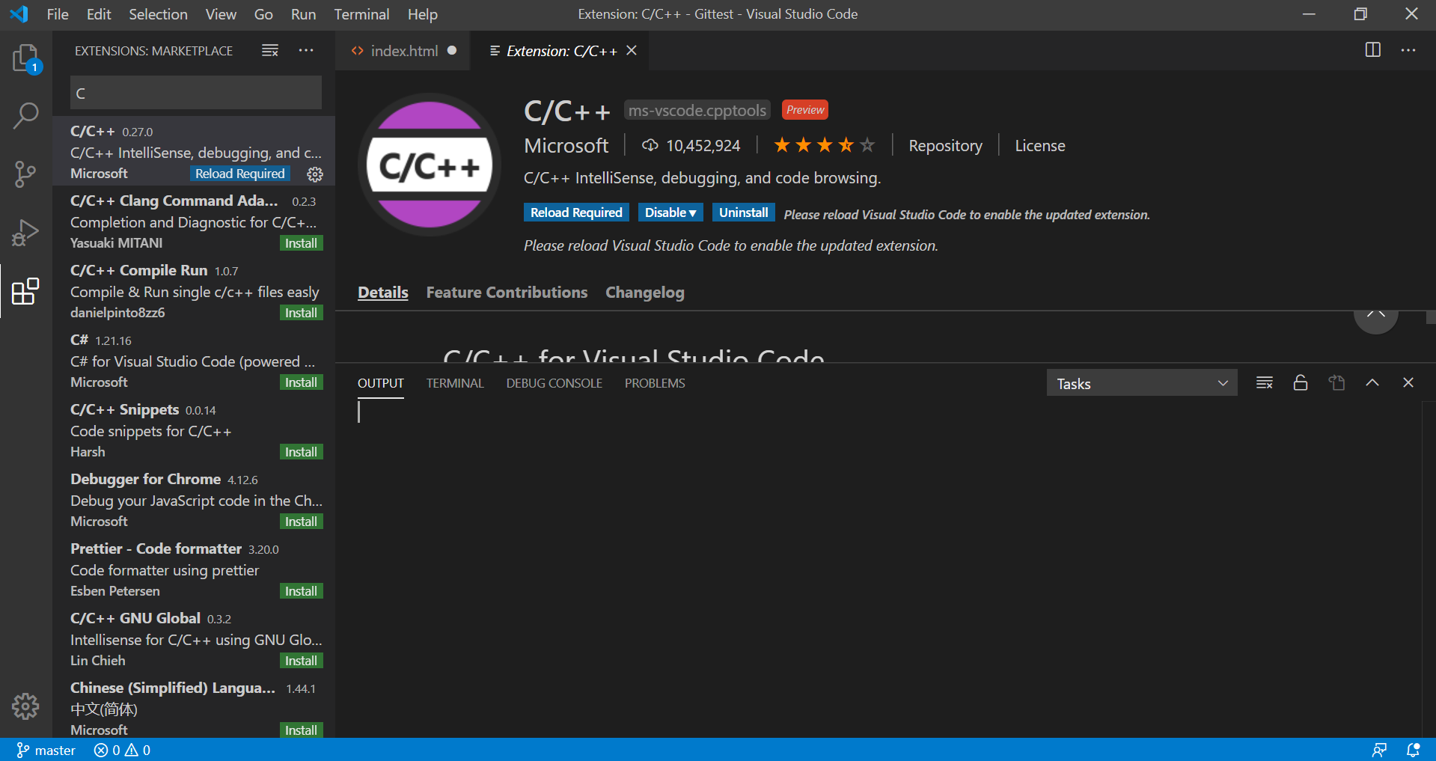Open the Disable dropdown menu
The height and width of the screenshot is (761, 1436).
[670, 213]
